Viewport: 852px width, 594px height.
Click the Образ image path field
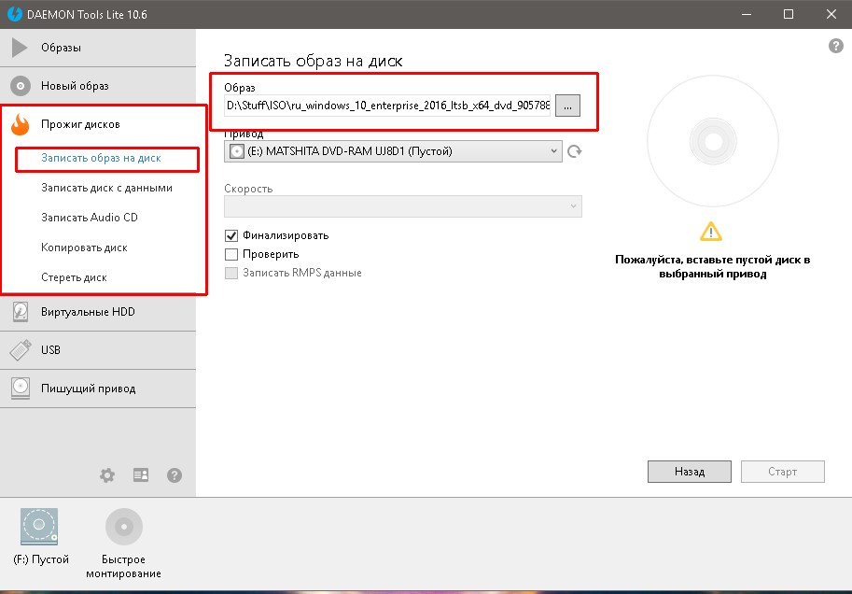[387, 106]
